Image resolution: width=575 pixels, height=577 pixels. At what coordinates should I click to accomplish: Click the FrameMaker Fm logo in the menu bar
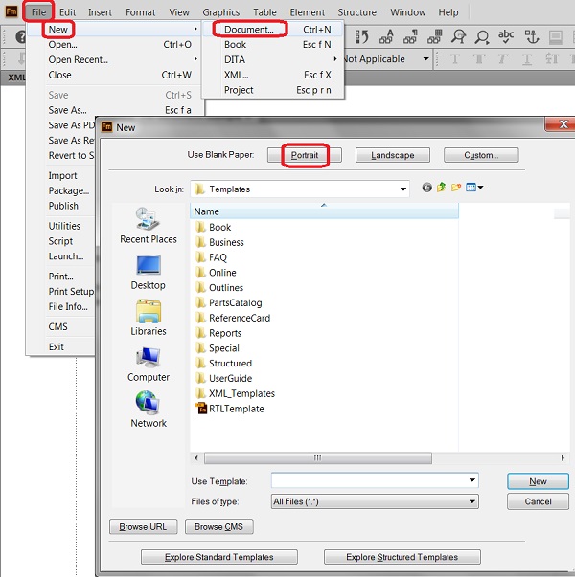[11, 11]
